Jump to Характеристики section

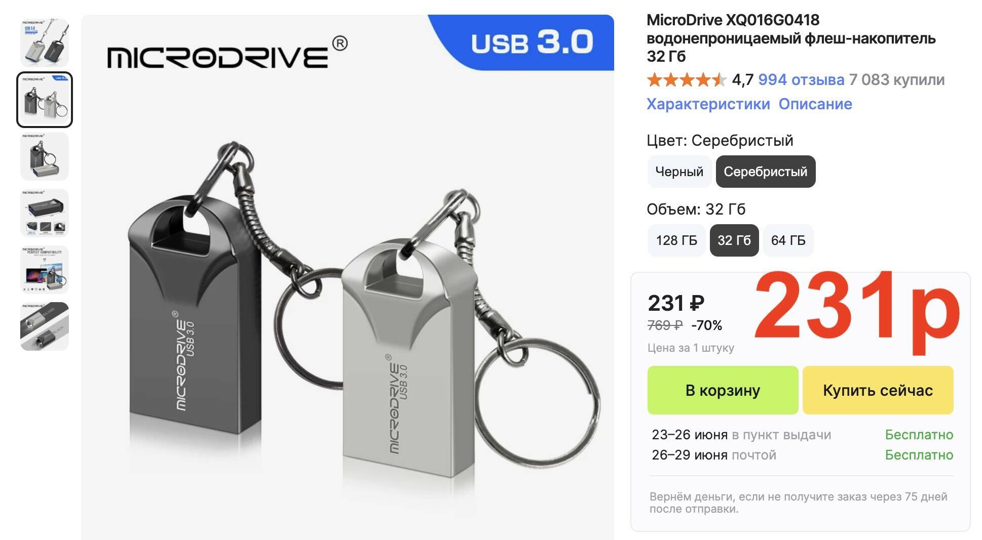point(708,104)
